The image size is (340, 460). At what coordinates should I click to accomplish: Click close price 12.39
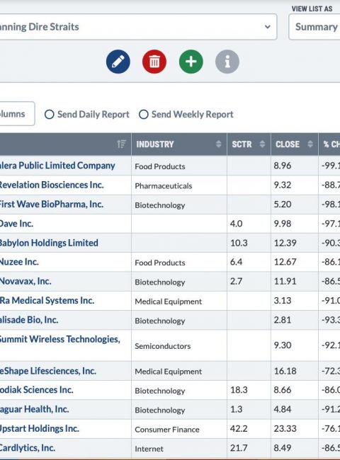(285, 243)
